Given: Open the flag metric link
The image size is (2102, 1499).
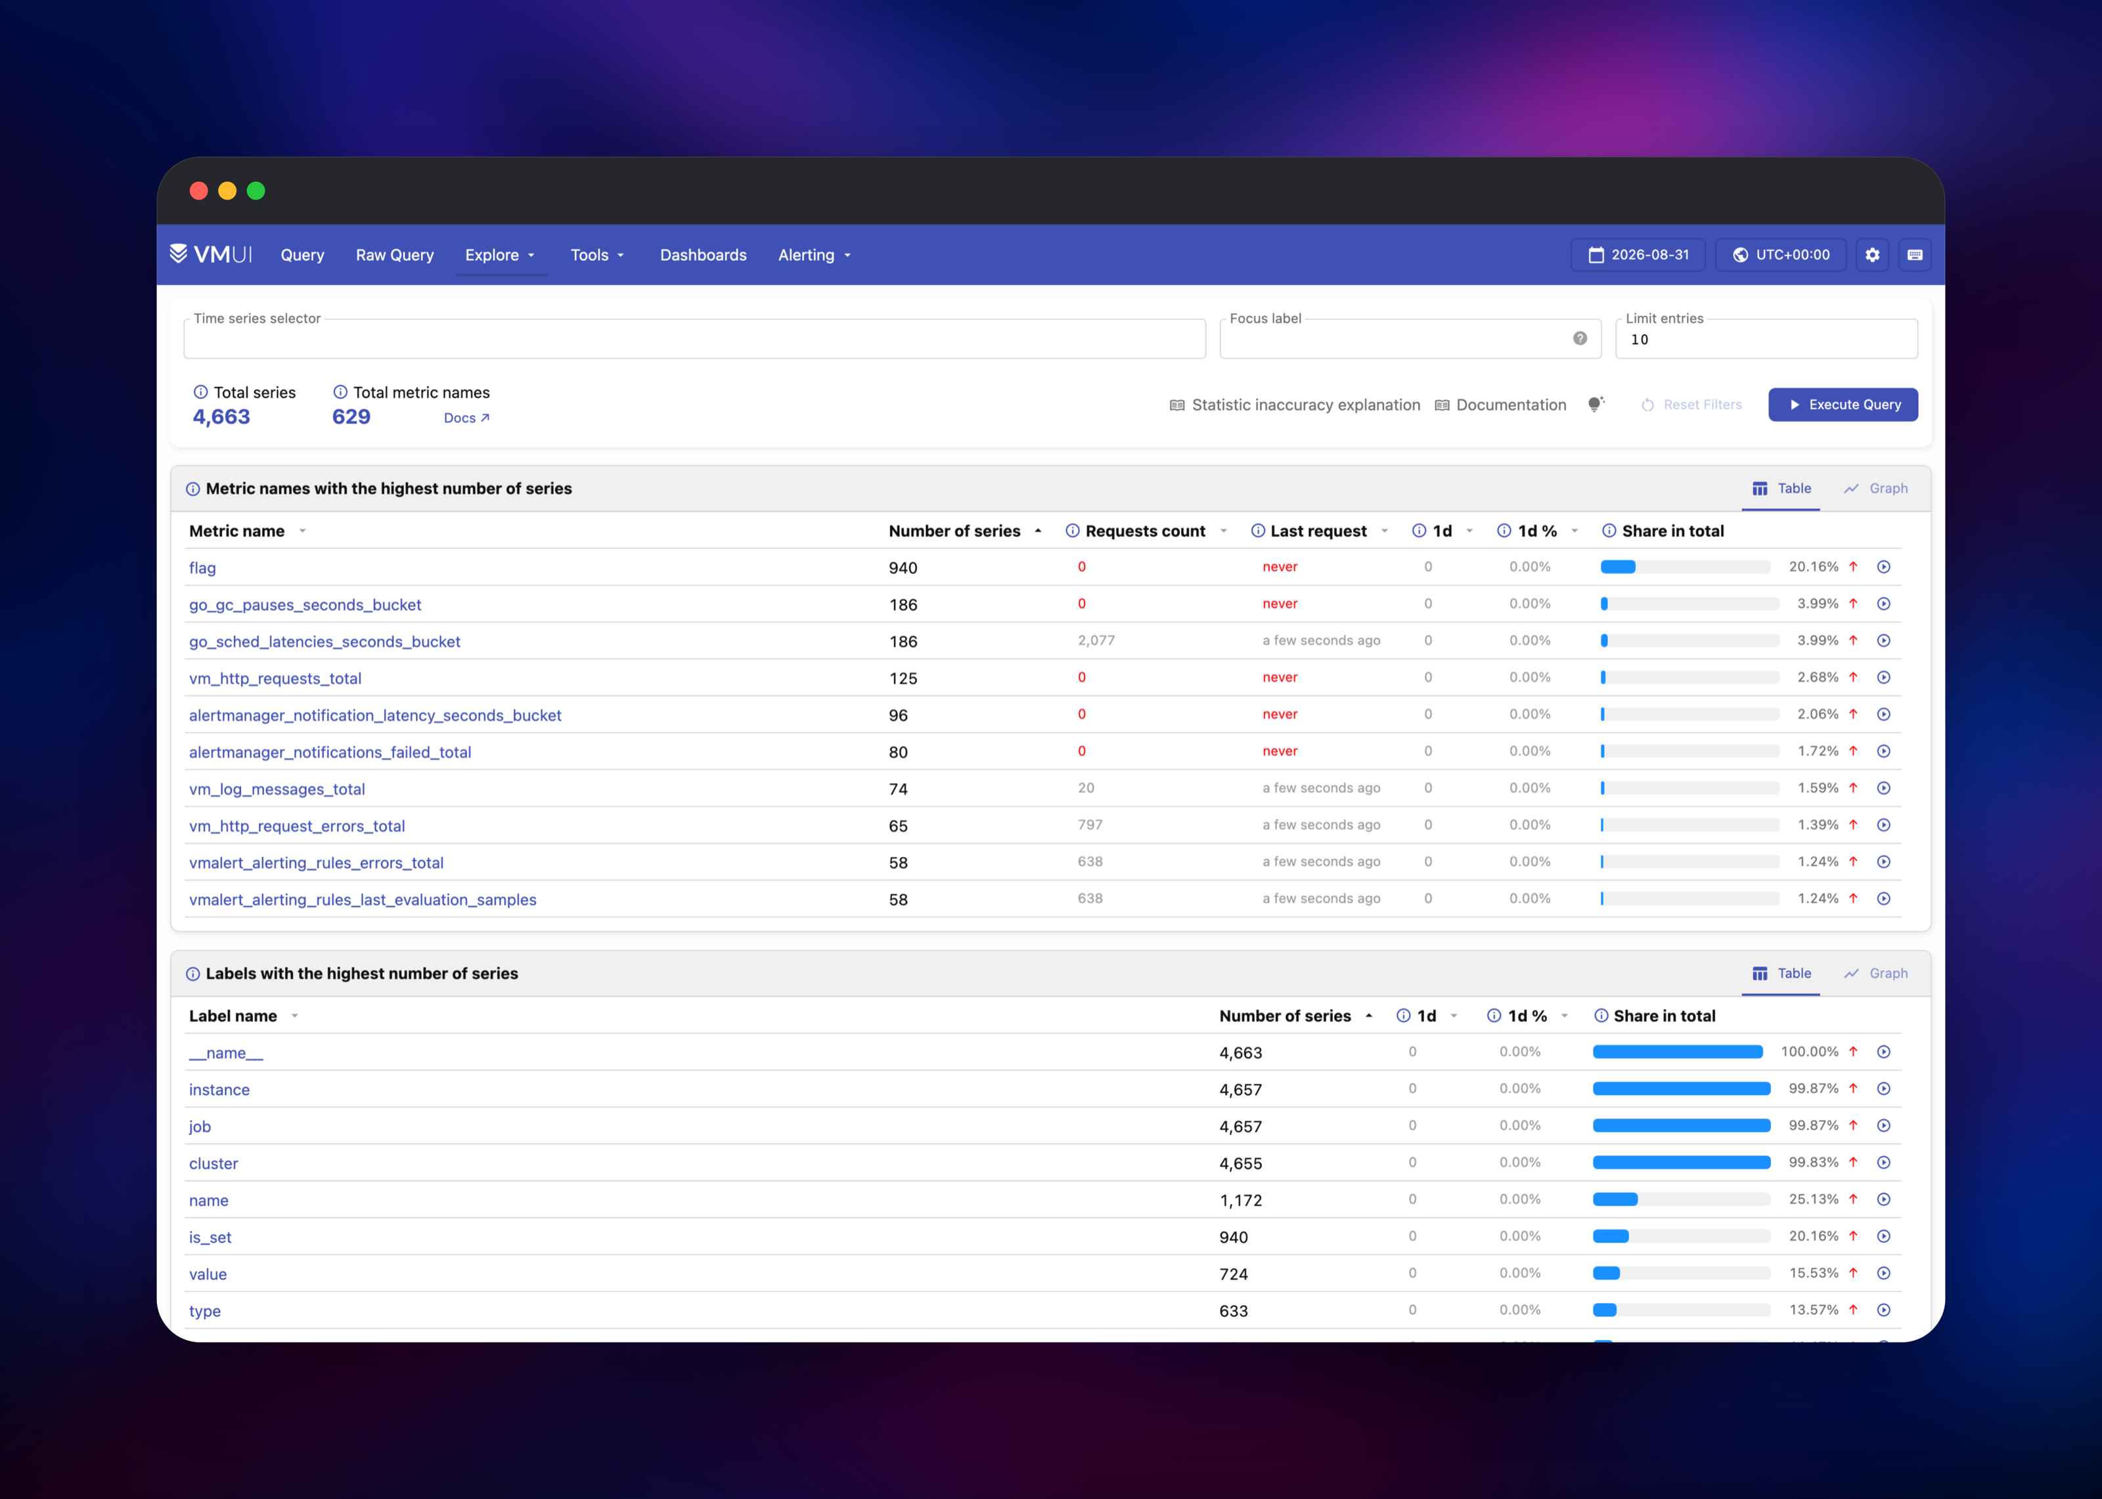Looking at the screenshot, I should point(202,568).
